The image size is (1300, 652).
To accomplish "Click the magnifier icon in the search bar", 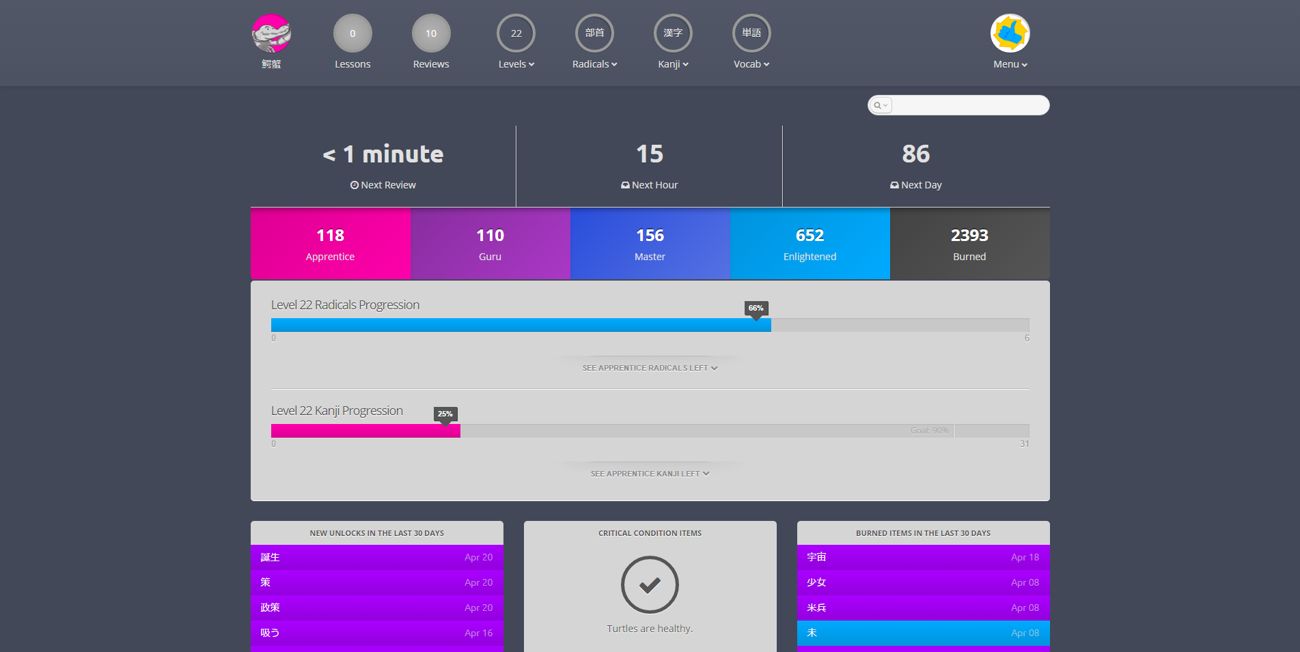I will (x=880, y=105).
